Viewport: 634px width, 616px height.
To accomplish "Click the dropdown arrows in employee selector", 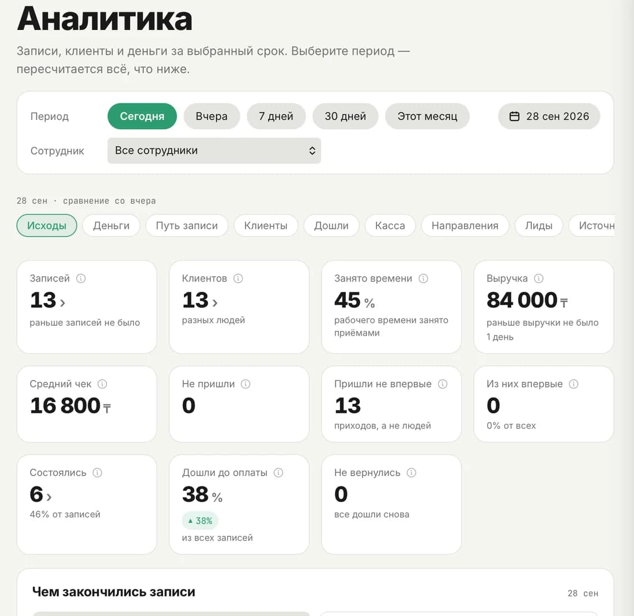I will [312, 151].
